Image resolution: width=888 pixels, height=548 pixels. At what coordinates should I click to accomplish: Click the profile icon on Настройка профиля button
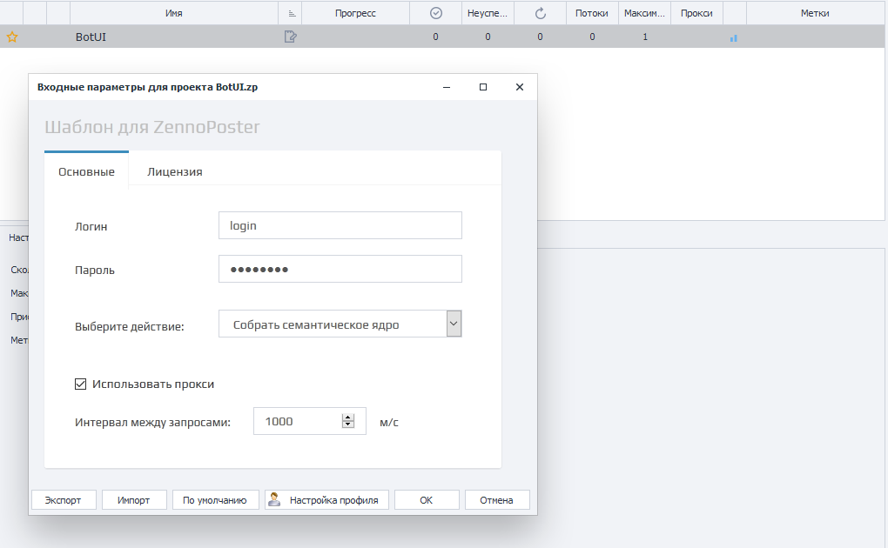click(x=274, y=499)
